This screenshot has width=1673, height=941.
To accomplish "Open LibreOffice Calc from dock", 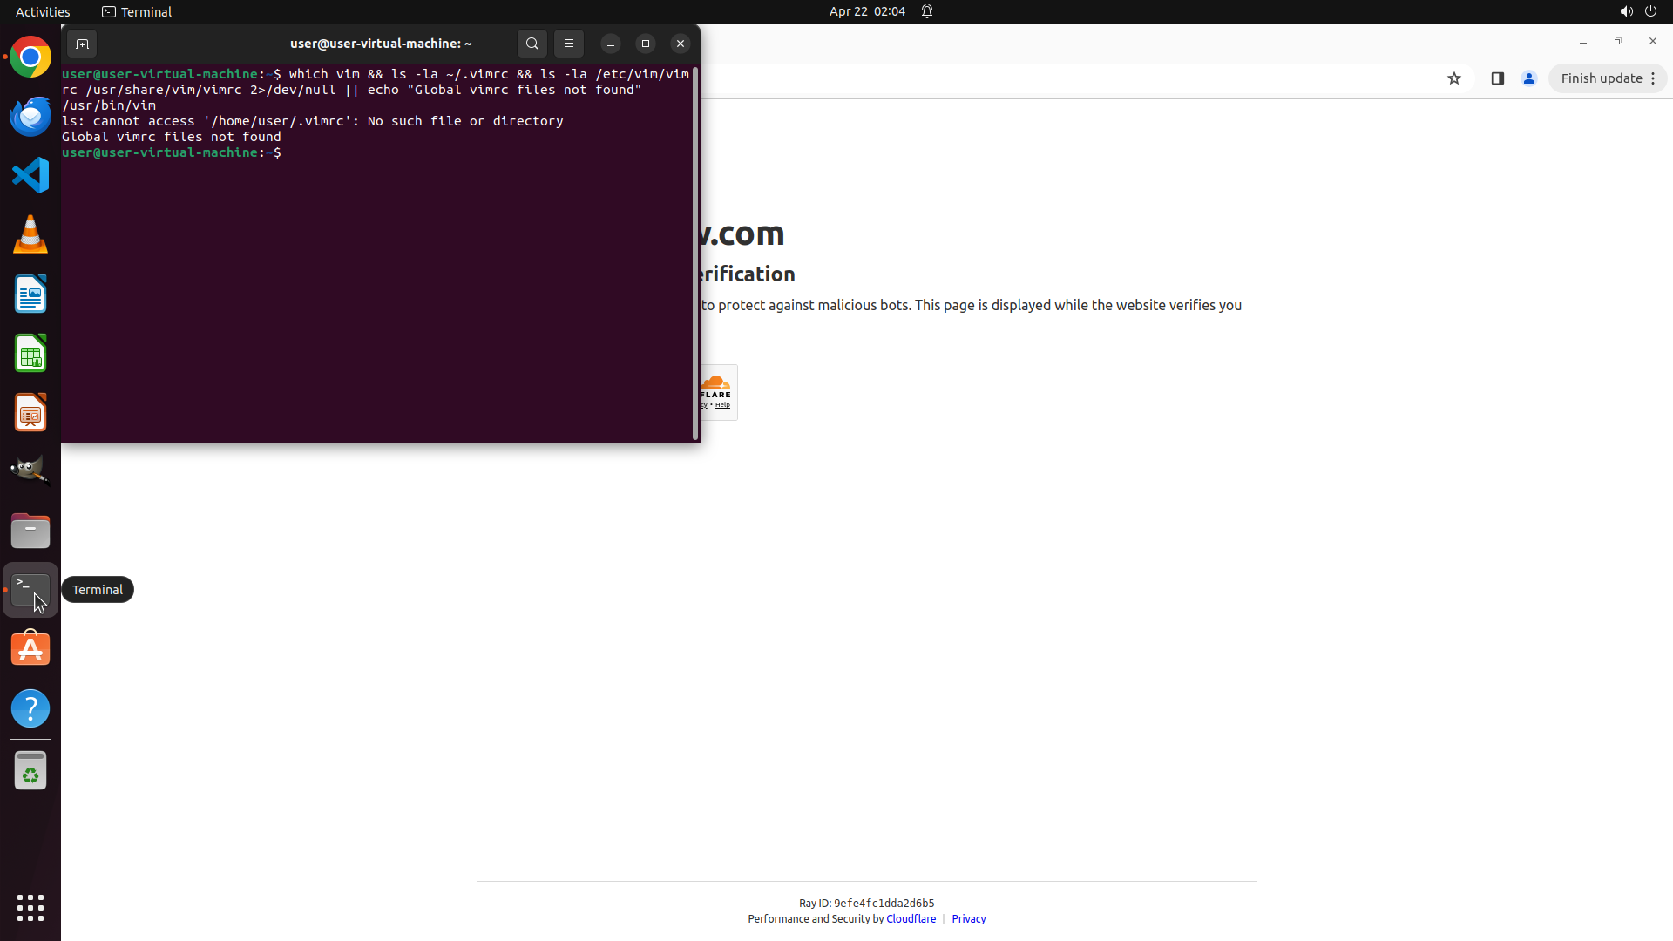I will pyautogui.click(x=30, y=354).
